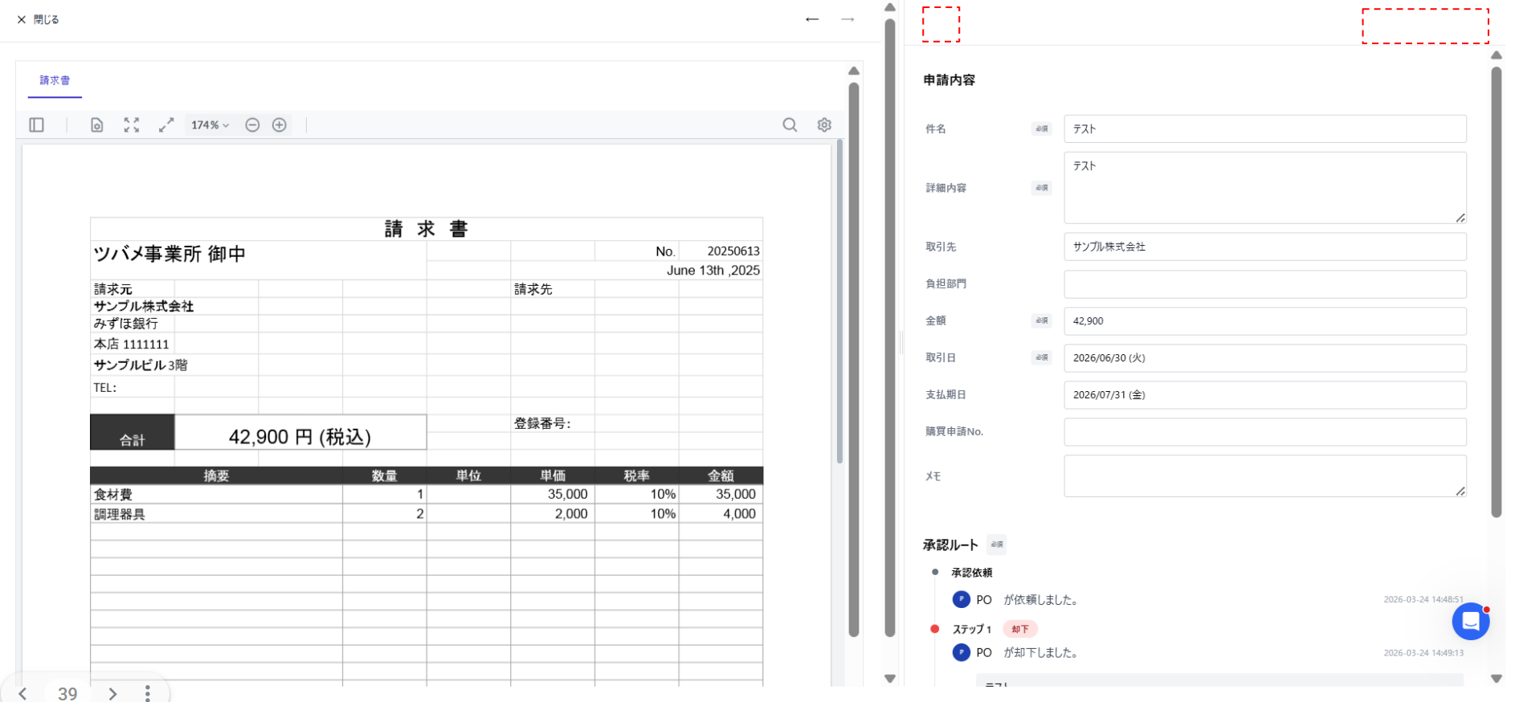Click the invoice number 20250613
Screen dimensions: 1515x702
tap(733, 251)
